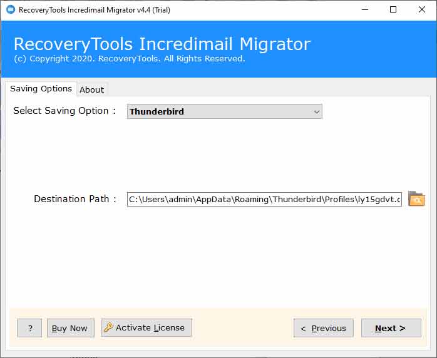Screen dimensions: 437x358
Task: Click the Activate License button
Action: [x=147, y=327]
